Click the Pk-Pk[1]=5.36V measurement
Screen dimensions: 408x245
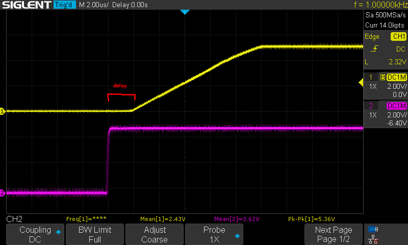click(312, 219)
